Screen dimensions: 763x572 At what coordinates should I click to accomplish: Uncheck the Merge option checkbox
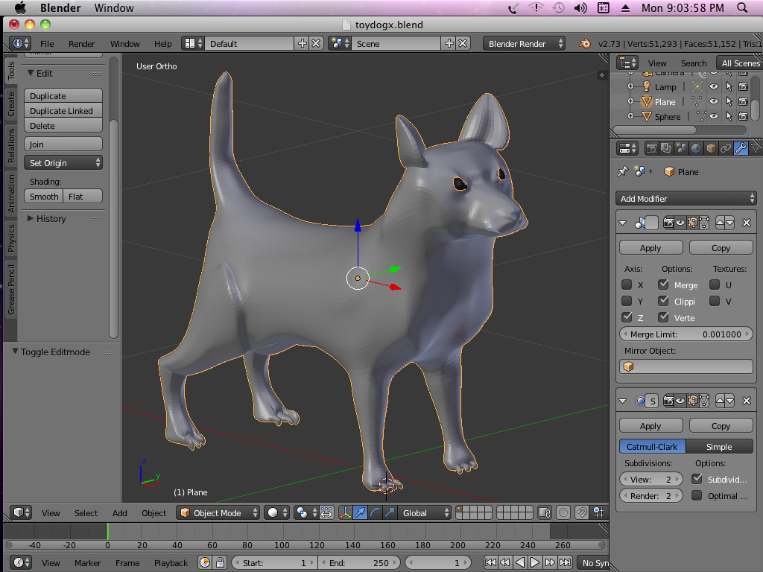coord(663,285)
